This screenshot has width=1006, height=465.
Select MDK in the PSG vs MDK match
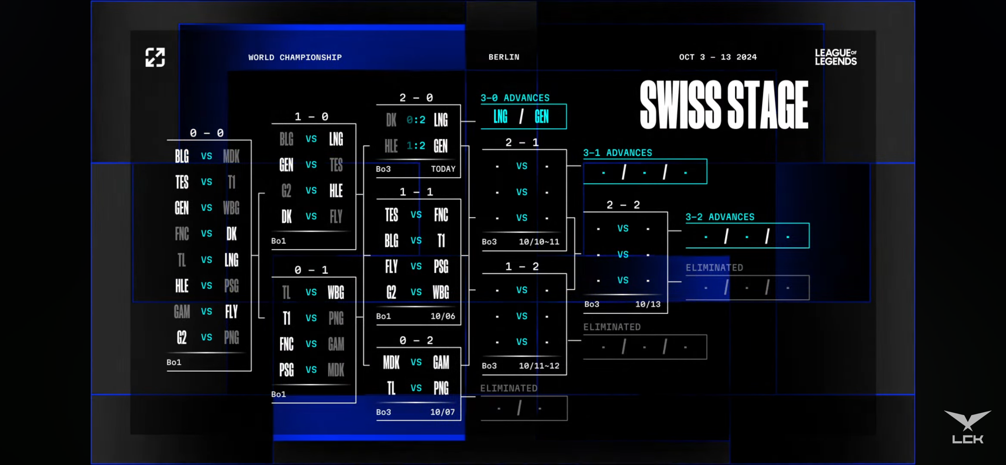[x=336, y=370]
